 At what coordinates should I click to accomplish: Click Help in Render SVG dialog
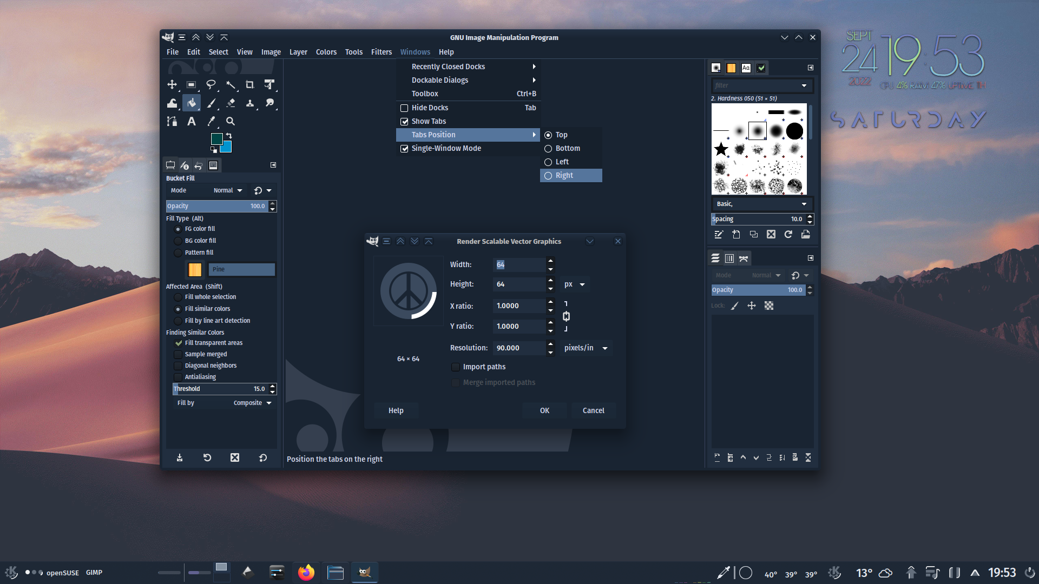click(x=396, y=410)
